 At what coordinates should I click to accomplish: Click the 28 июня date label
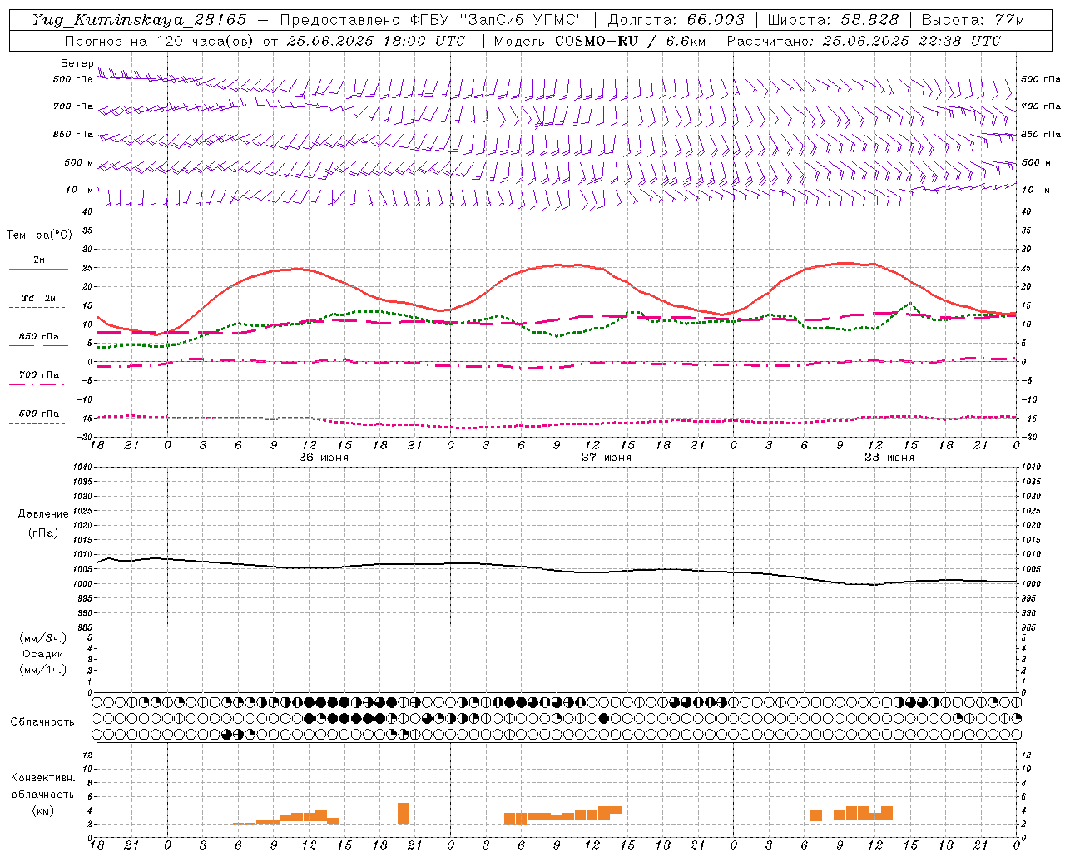click(x=889, y=458)
